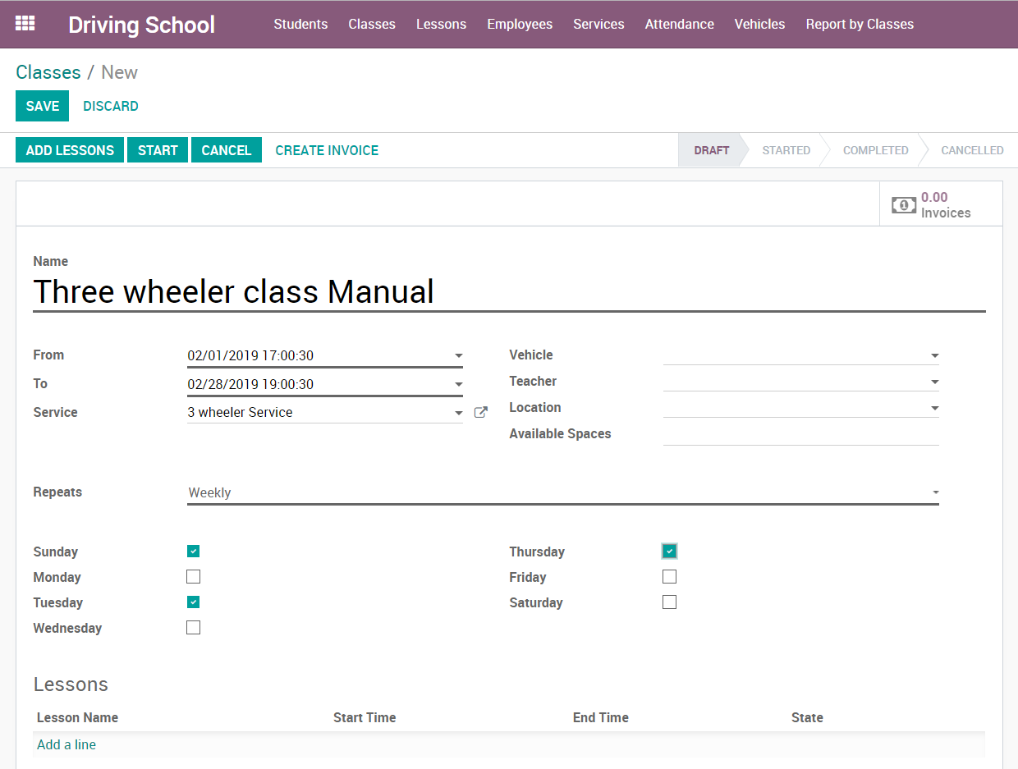Expand the Repeats Weekly dropdown
Screen dimensions: 1018x769
pos(934,492)
